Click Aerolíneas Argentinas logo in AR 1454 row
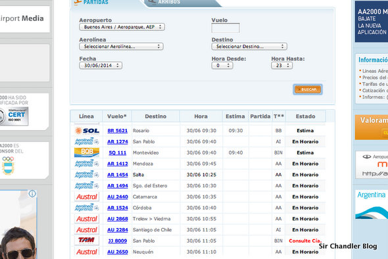Screen dimensions: 388x259 point(87,175)
